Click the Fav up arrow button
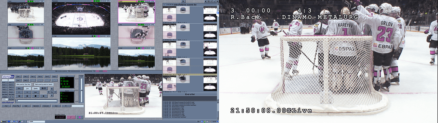Image resolution: width=438 pixels, height=123 pixels. click(x=52, y=88)
